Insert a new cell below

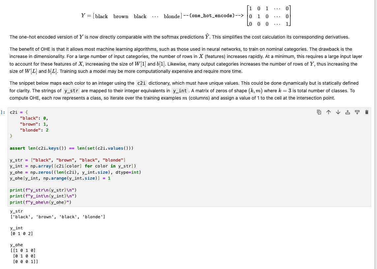[x=357, y=112]
